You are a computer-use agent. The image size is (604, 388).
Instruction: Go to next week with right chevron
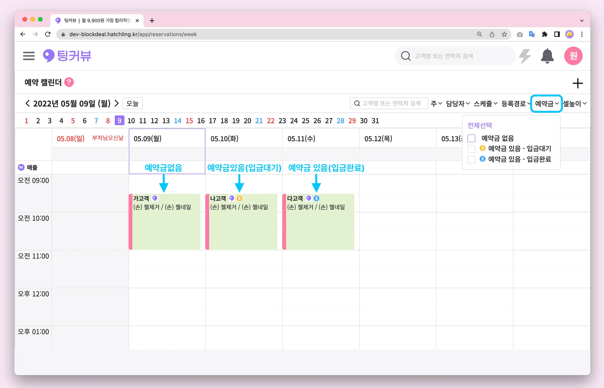click(x=117, y=103)
